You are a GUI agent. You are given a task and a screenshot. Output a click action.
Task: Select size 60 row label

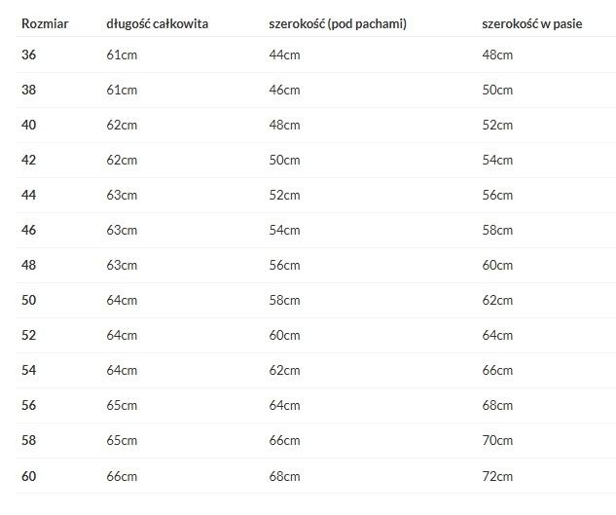point(28,476)
